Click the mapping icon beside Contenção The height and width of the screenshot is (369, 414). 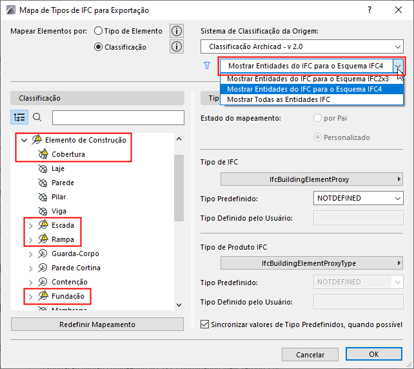click(x=43, y=282)
